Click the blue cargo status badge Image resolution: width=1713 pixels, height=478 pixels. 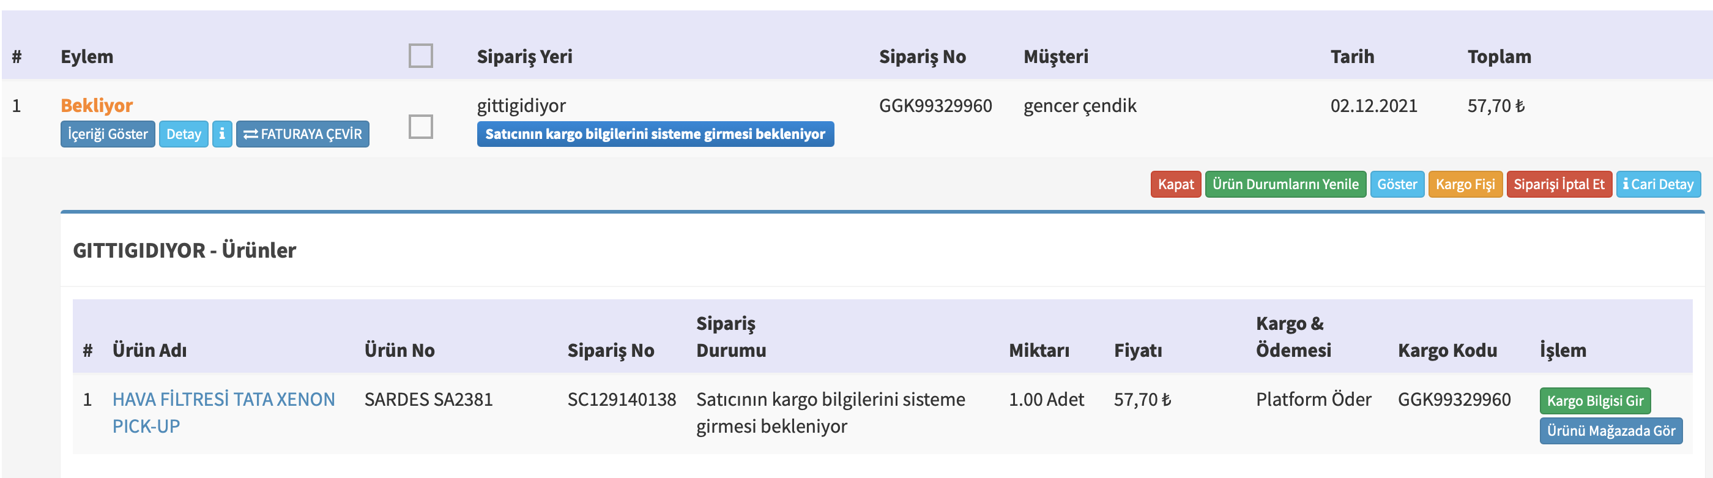pyautogui.click(x=655, y=134)
